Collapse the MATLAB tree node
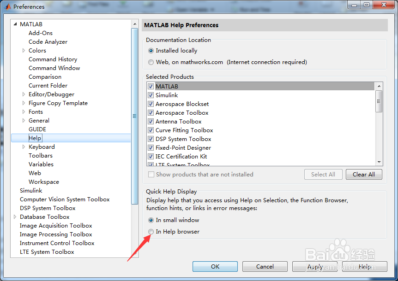398x281 pixels. click(x=15, y=24)
